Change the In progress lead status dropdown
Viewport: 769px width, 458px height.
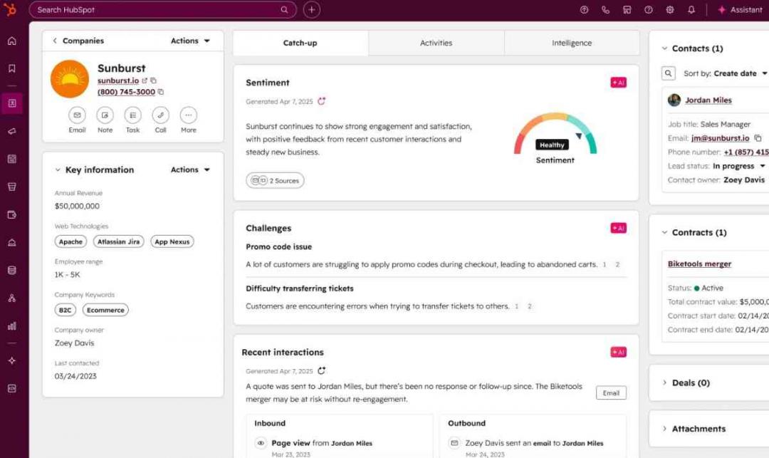(x=739, y=166)
